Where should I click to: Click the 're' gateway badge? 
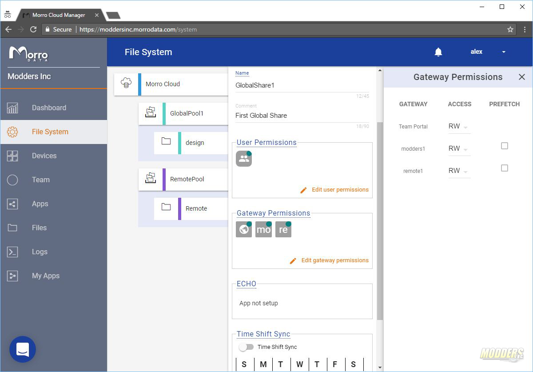(283, 229)
